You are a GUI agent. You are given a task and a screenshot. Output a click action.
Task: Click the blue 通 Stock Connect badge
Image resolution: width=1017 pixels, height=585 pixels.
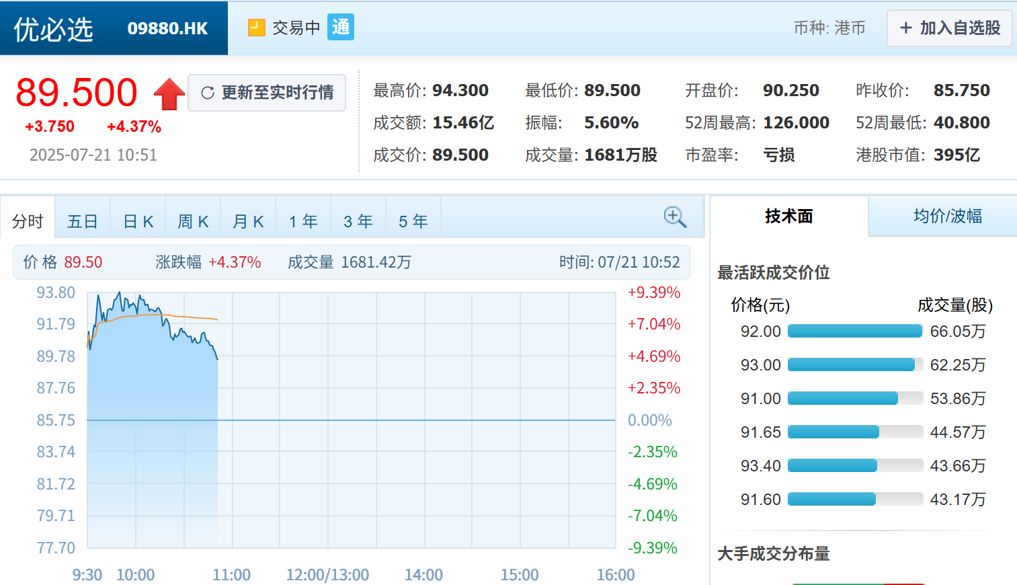(340, 28)
